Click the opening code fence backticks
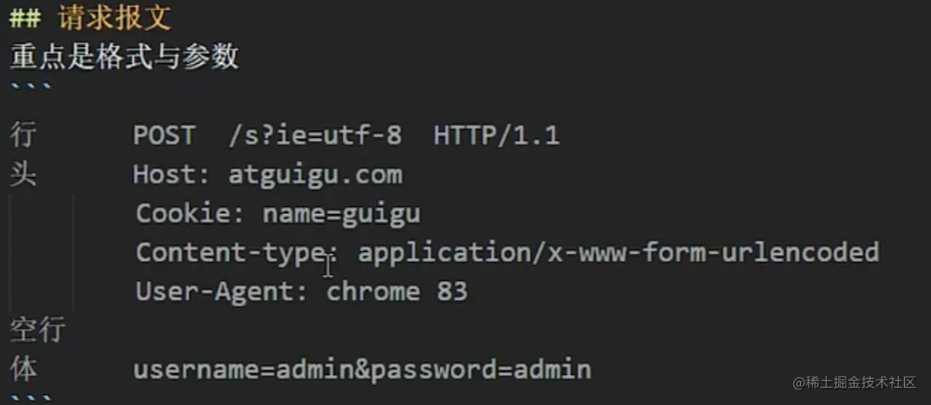Viewport: 931px width, 405px height. [31, 87]
